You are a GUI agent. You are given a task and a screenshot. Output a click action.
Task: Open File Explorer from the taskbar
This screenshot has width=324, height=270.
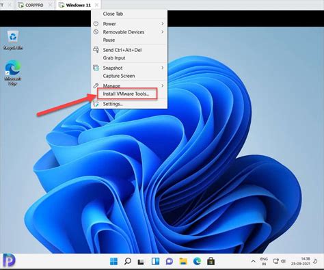(183, 261)
